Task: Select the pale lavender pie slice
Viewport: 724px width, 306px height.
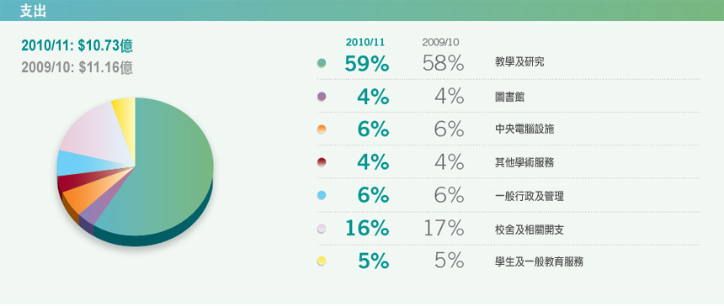Action: point(97,134)
